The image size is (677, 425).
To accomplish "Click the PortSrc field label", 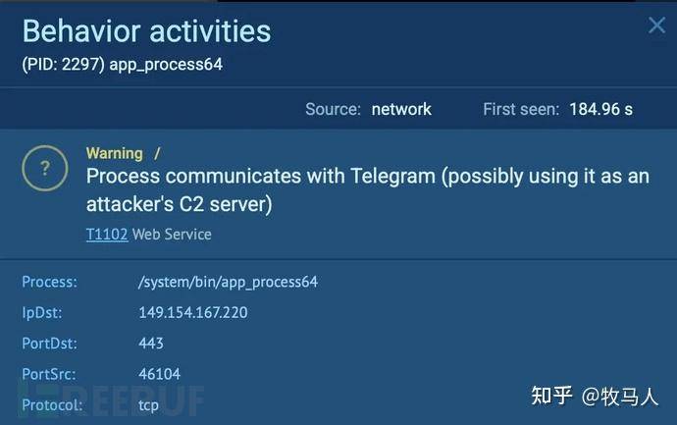I will tap(49, 374).
